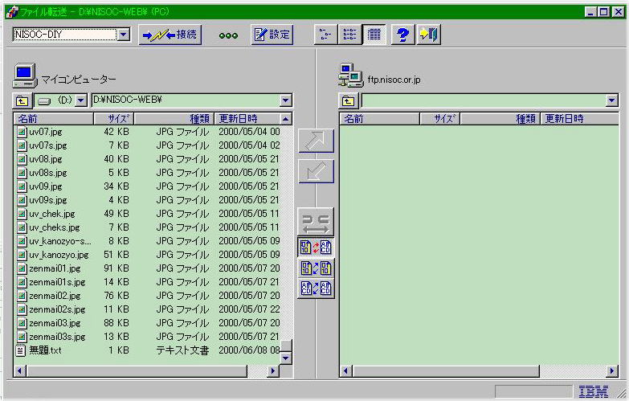Go up one folder on remote side
The width and height of the screenshot is (629, 401).
(348, 100)
